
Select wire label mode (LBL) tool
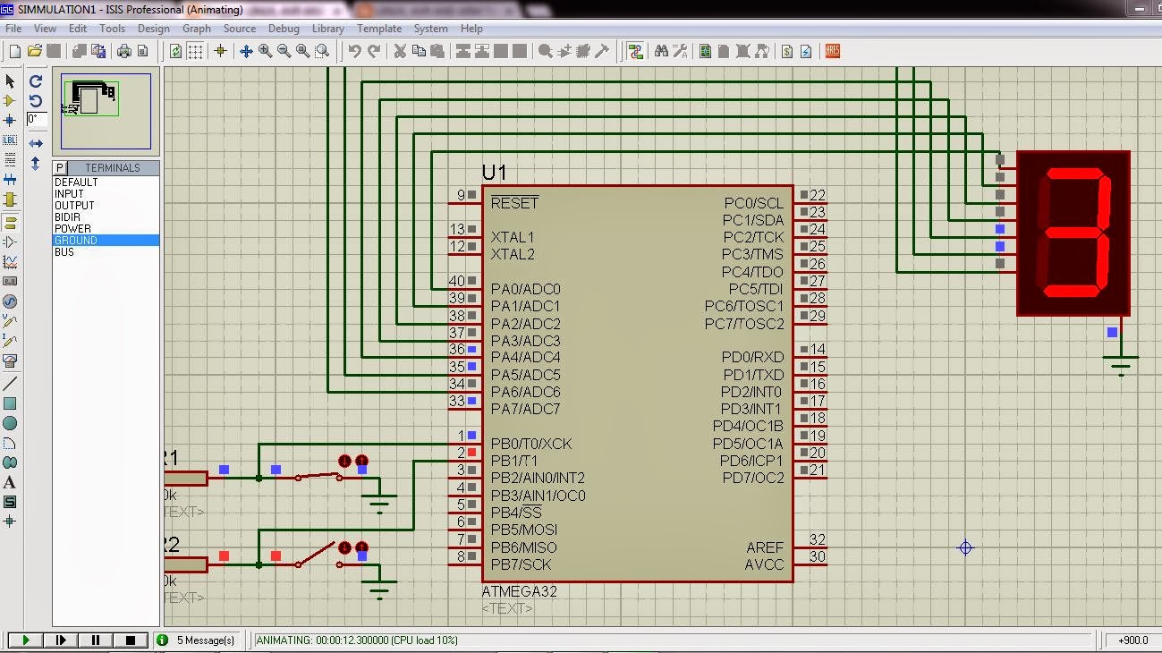pos(10,140)
